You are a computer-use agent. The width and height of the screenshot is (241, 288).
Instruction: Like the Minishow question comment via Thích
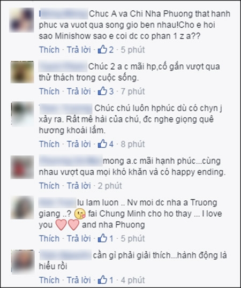click(49, 50)
